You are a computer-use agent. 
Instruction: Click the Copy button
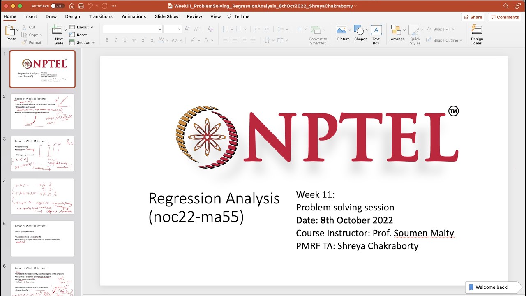30,35
